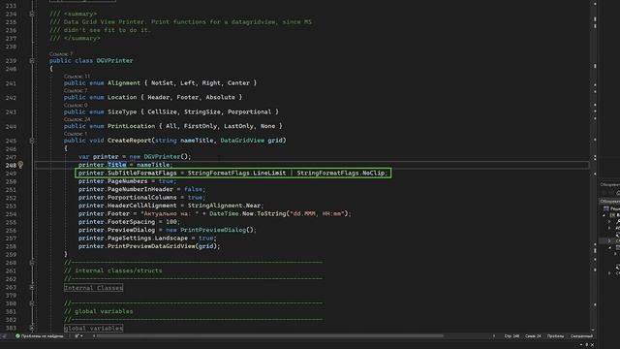Collapse the comment block at line 260
Screen dimensions: 620x349
[x=32, y=263]
